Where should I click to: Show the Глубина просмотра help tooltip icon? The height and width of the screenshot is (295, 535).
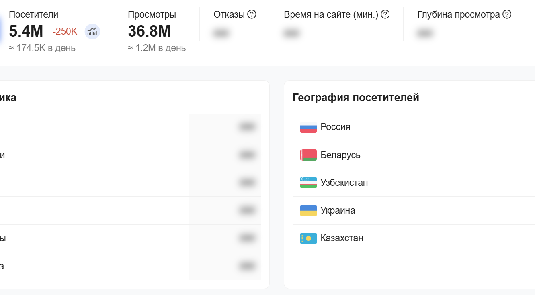click(x=507, y=15)
